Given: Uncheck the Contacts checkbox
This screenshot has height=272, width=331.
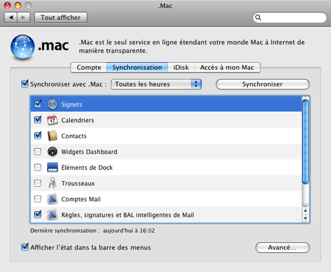Looking at the screenshot, I should [x=38, y=135].
